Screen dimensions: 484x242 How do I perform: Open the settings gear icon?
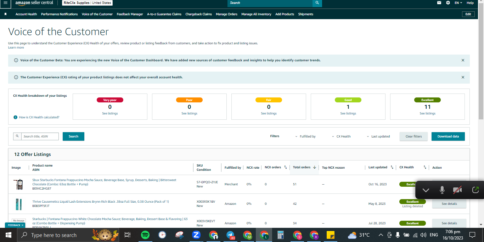pyautogui.click(x=448, y=3)
